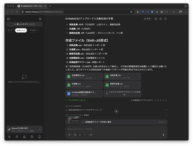Screen dimensions: 193x146
Task: Select the お気に入り filter tab
Action: click(21, 30)
